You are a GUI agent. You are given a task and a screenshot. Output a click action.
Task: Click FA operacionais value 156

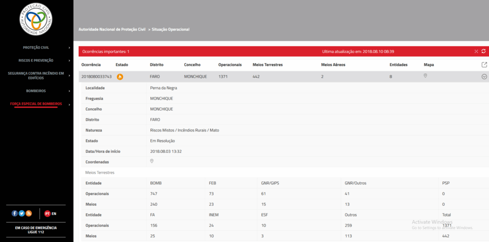[x=154, y=225]
